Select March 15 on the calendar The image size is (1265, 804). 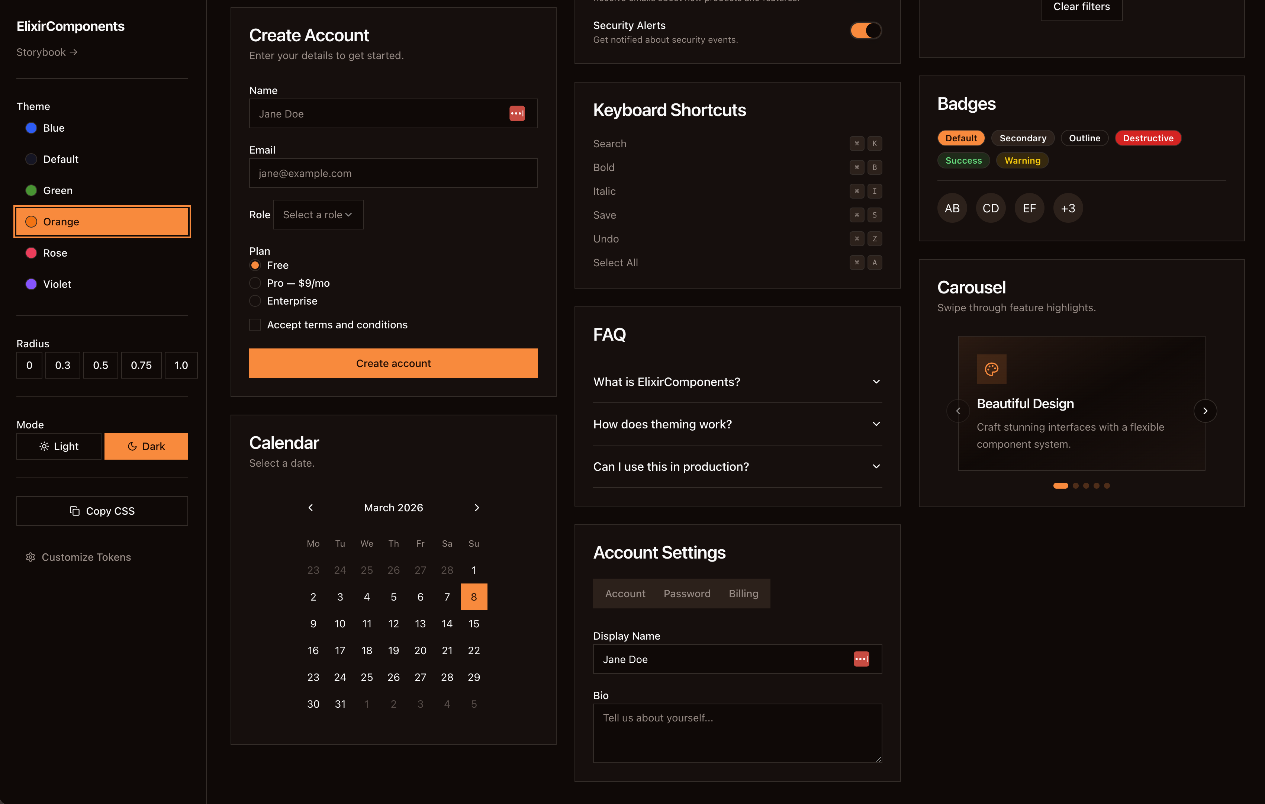tap(474, 624)
